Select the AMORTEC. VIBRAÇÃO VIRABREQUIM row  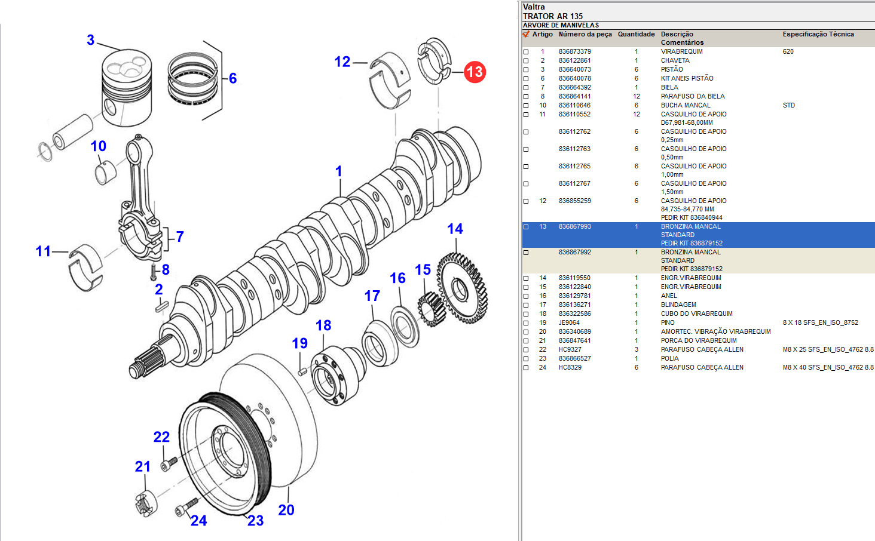[x=715, y=331]
